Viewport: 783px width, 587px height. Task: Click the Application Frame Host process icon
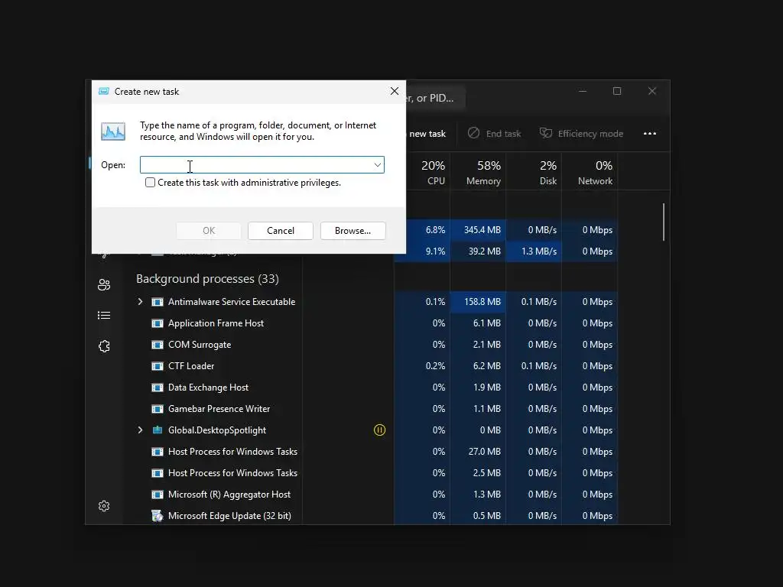(x=158, y=323)
